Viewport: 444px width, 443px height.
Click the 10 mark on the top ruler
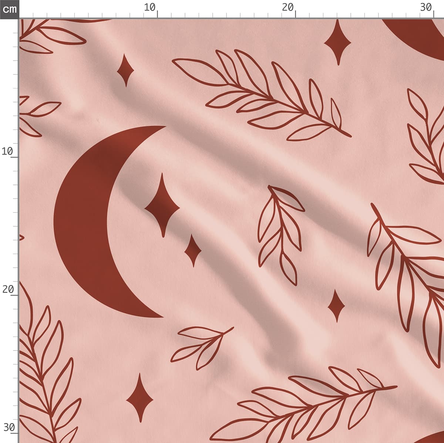[150, 8]
